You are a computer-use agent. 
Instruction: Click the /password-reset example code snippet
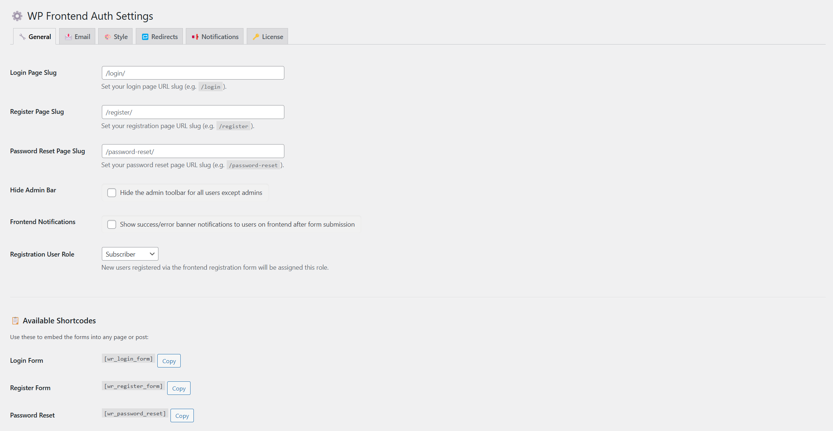[x=253, y=165]
